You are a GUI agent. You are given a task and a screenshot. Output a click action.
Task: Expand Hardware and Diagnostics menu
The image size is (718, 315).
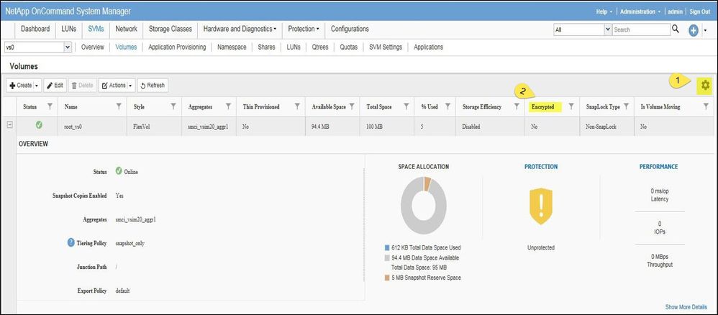pos(240,29)
